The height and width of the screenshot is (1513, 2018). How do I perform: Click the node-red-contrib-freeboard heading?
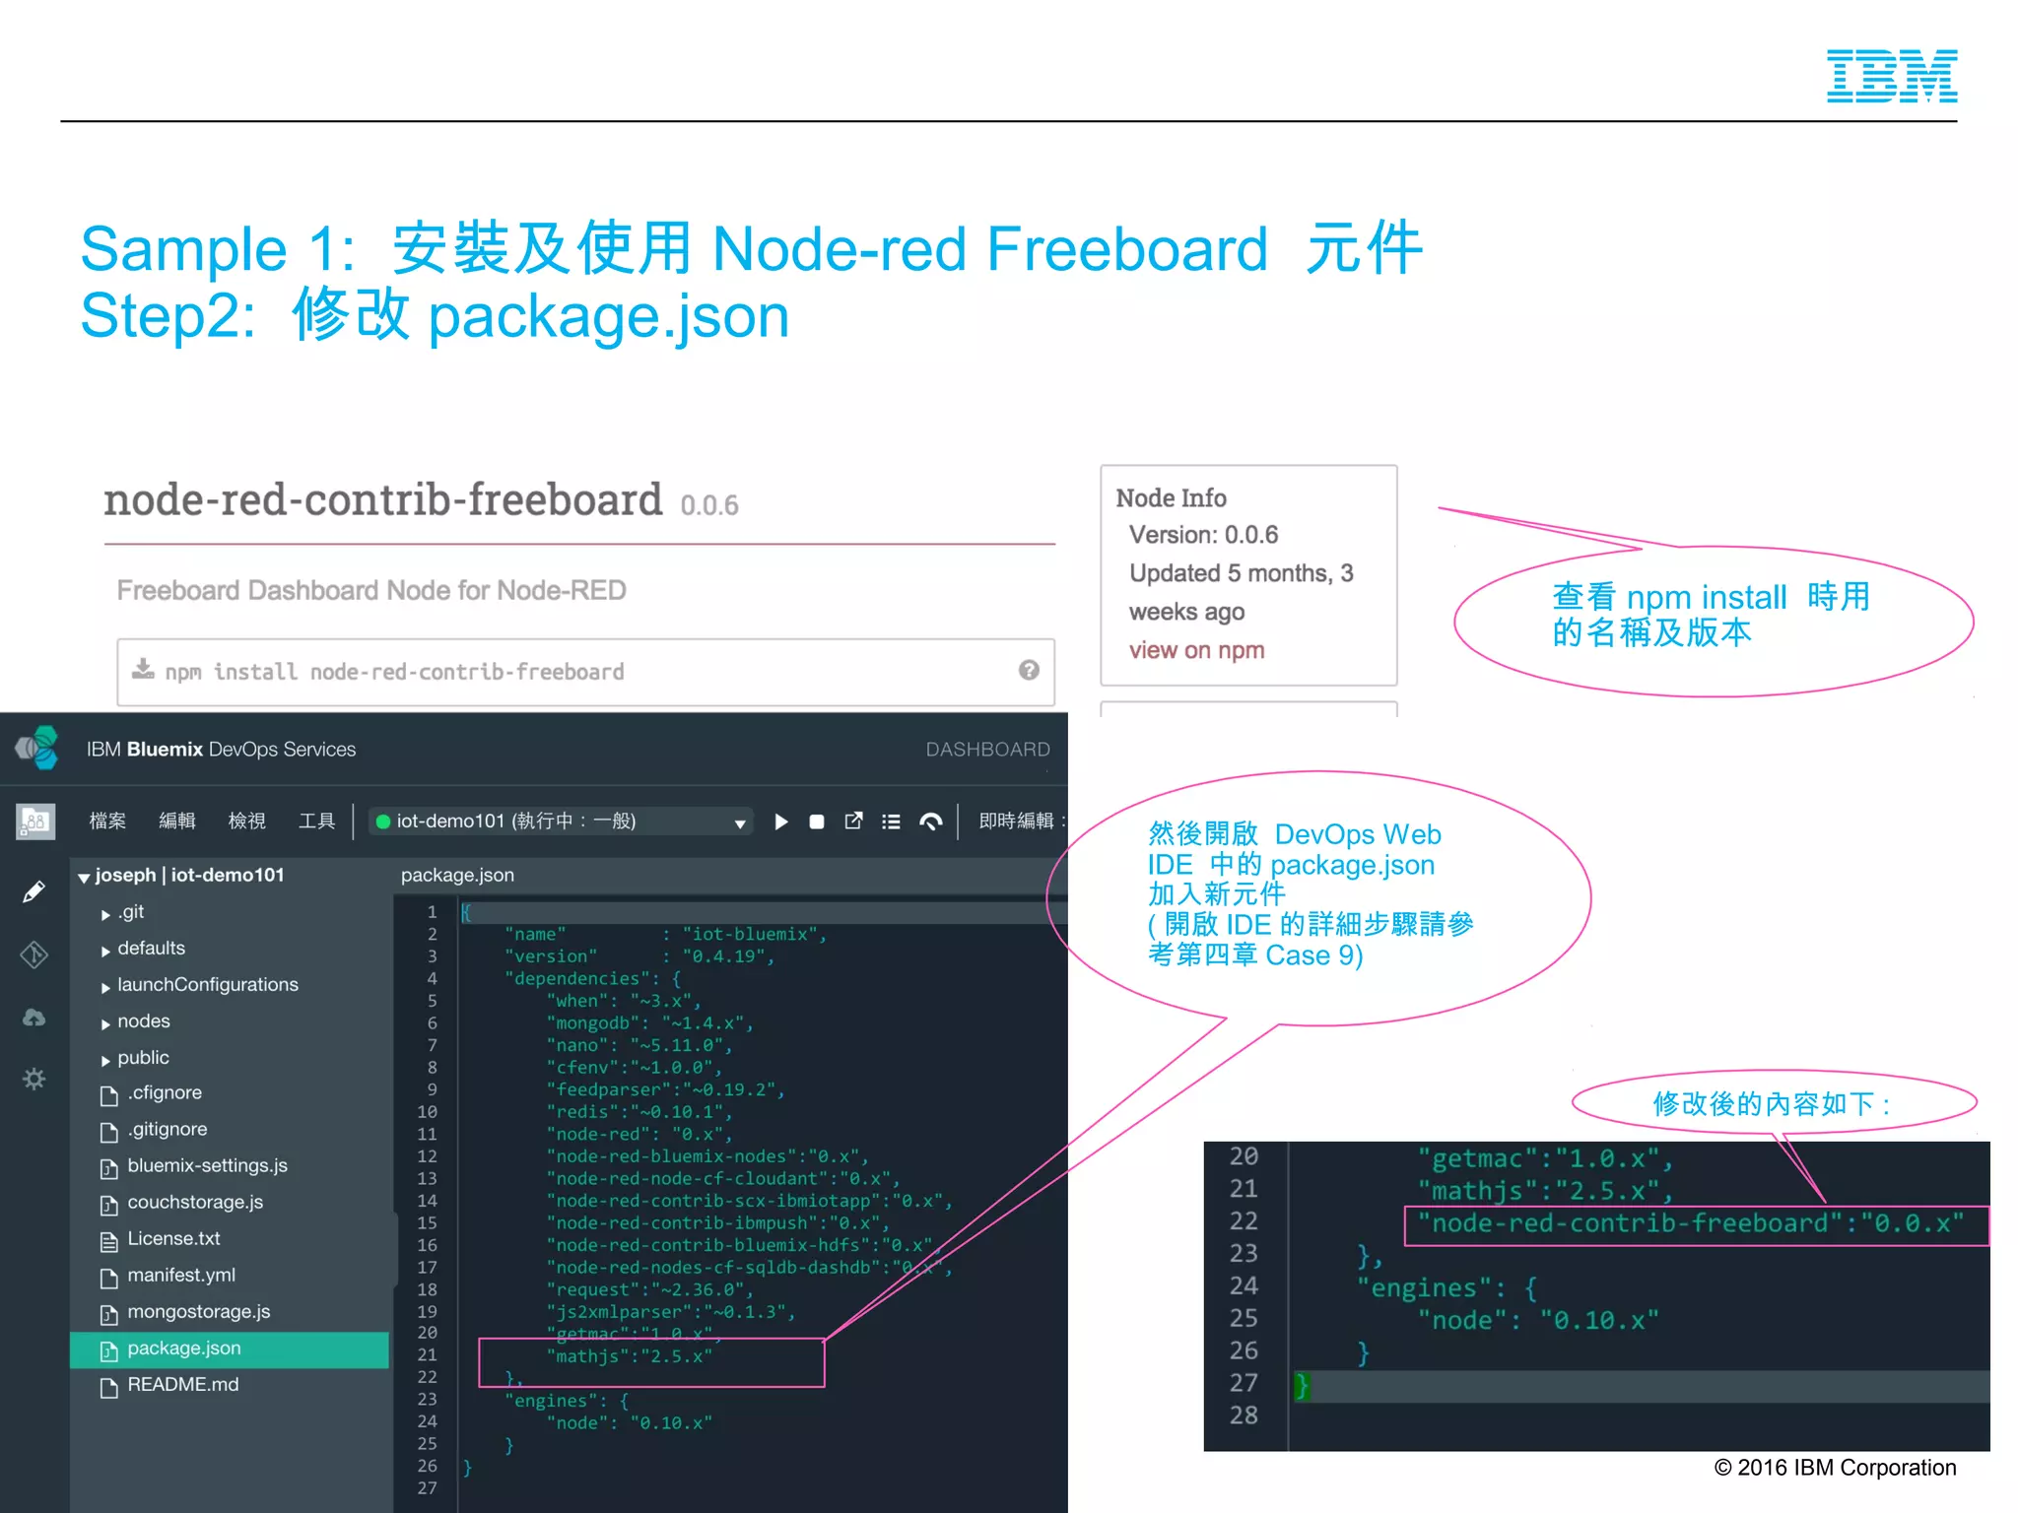382,499
